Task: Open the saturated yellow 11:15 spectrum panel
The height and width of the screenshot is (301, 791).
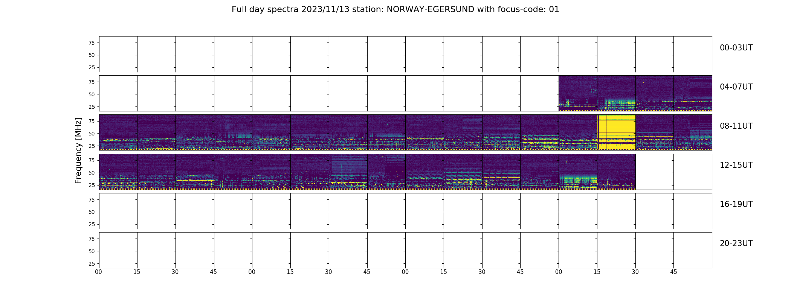Action: click(x=616, y=132)
